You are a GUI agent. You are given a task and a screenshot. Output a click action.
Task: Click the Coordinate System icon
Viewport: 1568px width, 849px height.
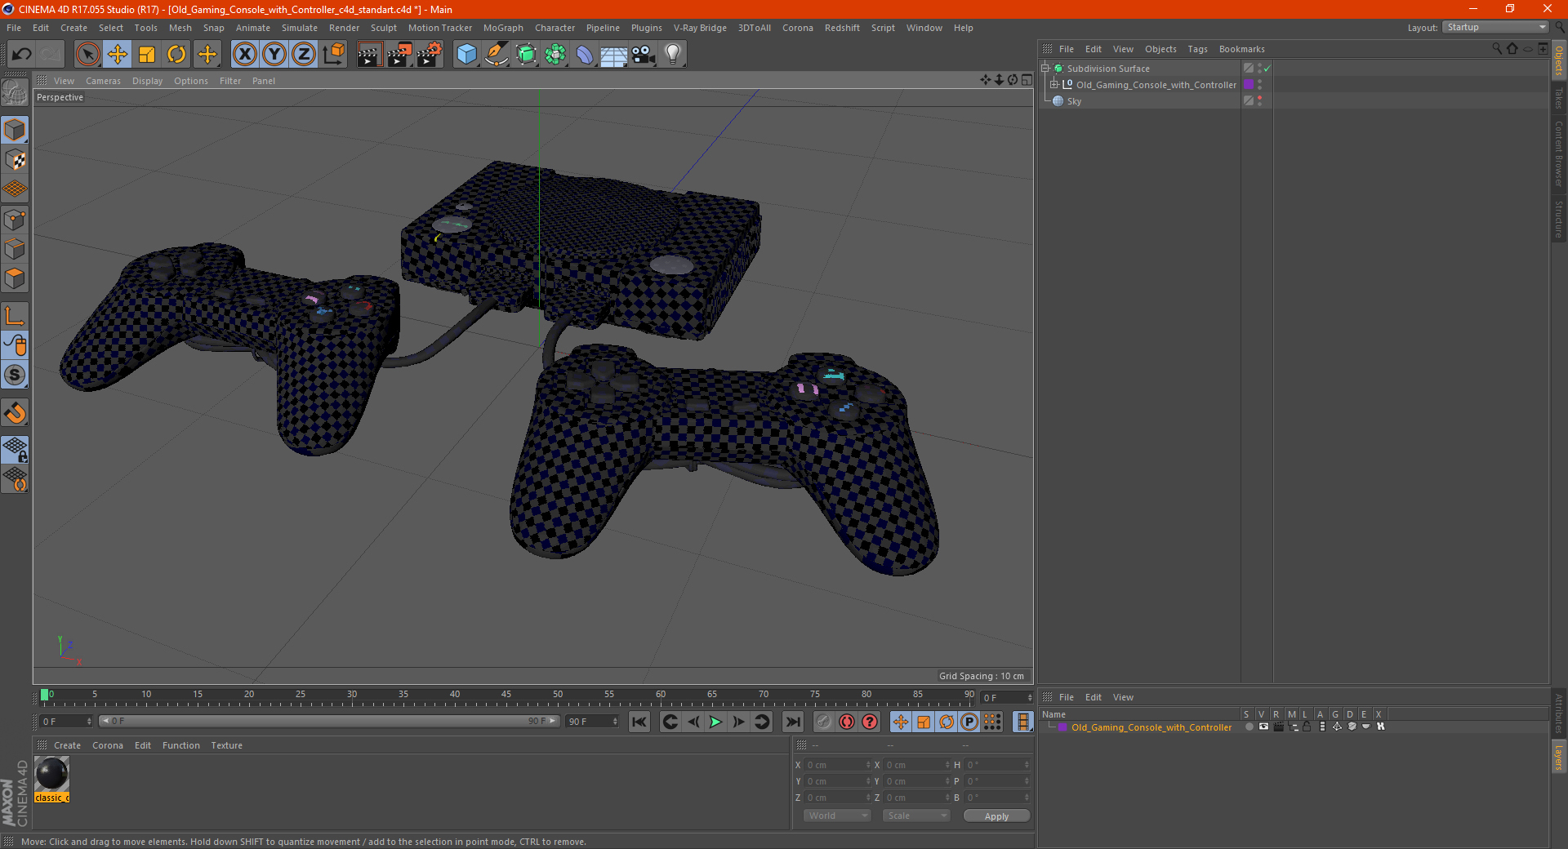334,55
